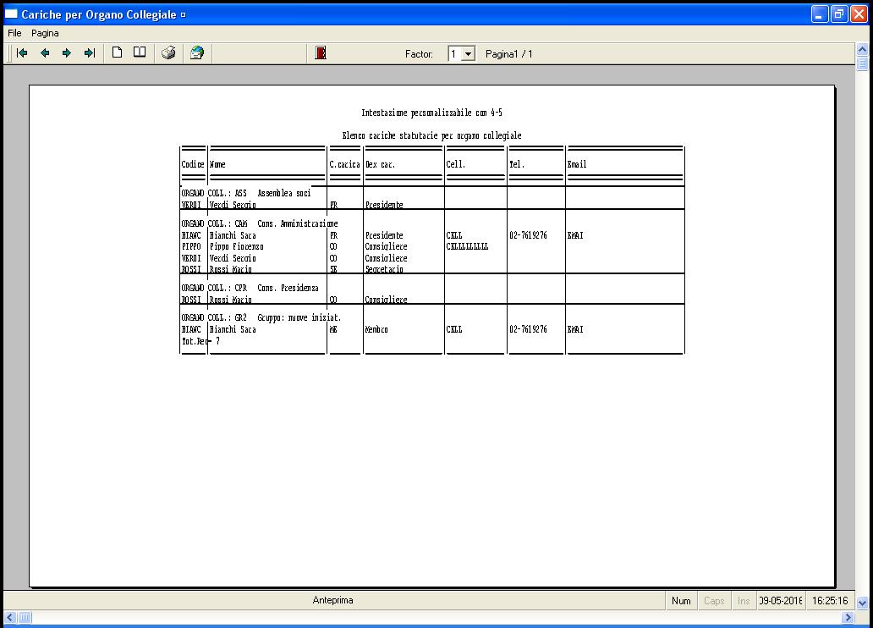Click the 'ORGANO COLL.: CPR Cons. Presidenza' row
This screenshot has height=628, width=873.
tap(250, 288)
